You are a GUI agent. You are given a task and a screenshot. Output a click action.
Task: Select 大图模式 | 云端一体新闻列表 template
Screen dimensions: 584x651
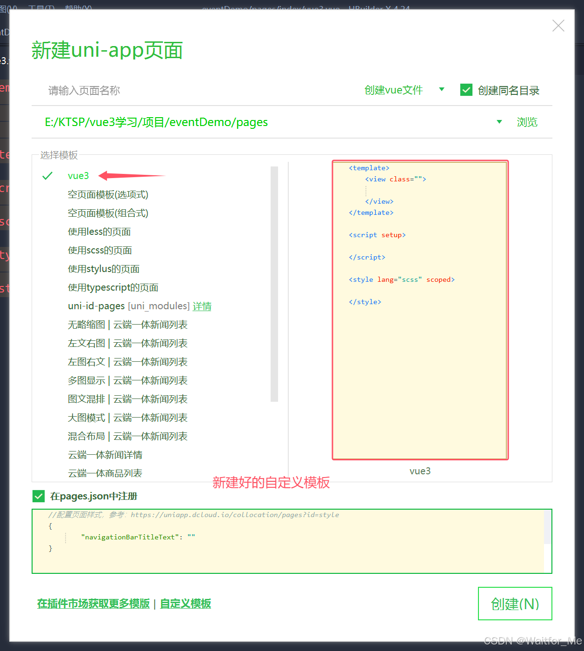(127, 418)
